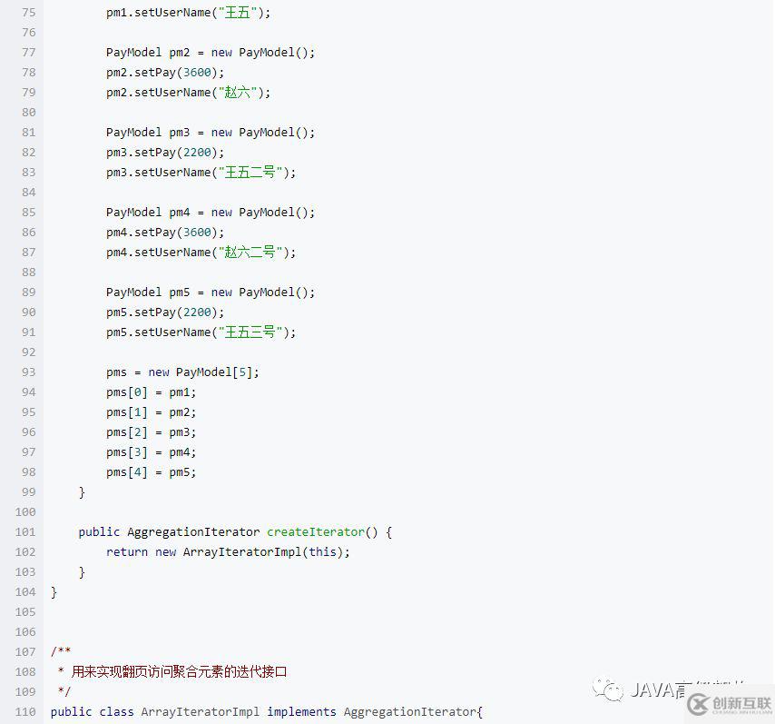Click pm3.setUserName("王五二号"); line
The height and width of the screenshot is (724, 775).
(201, 173)
